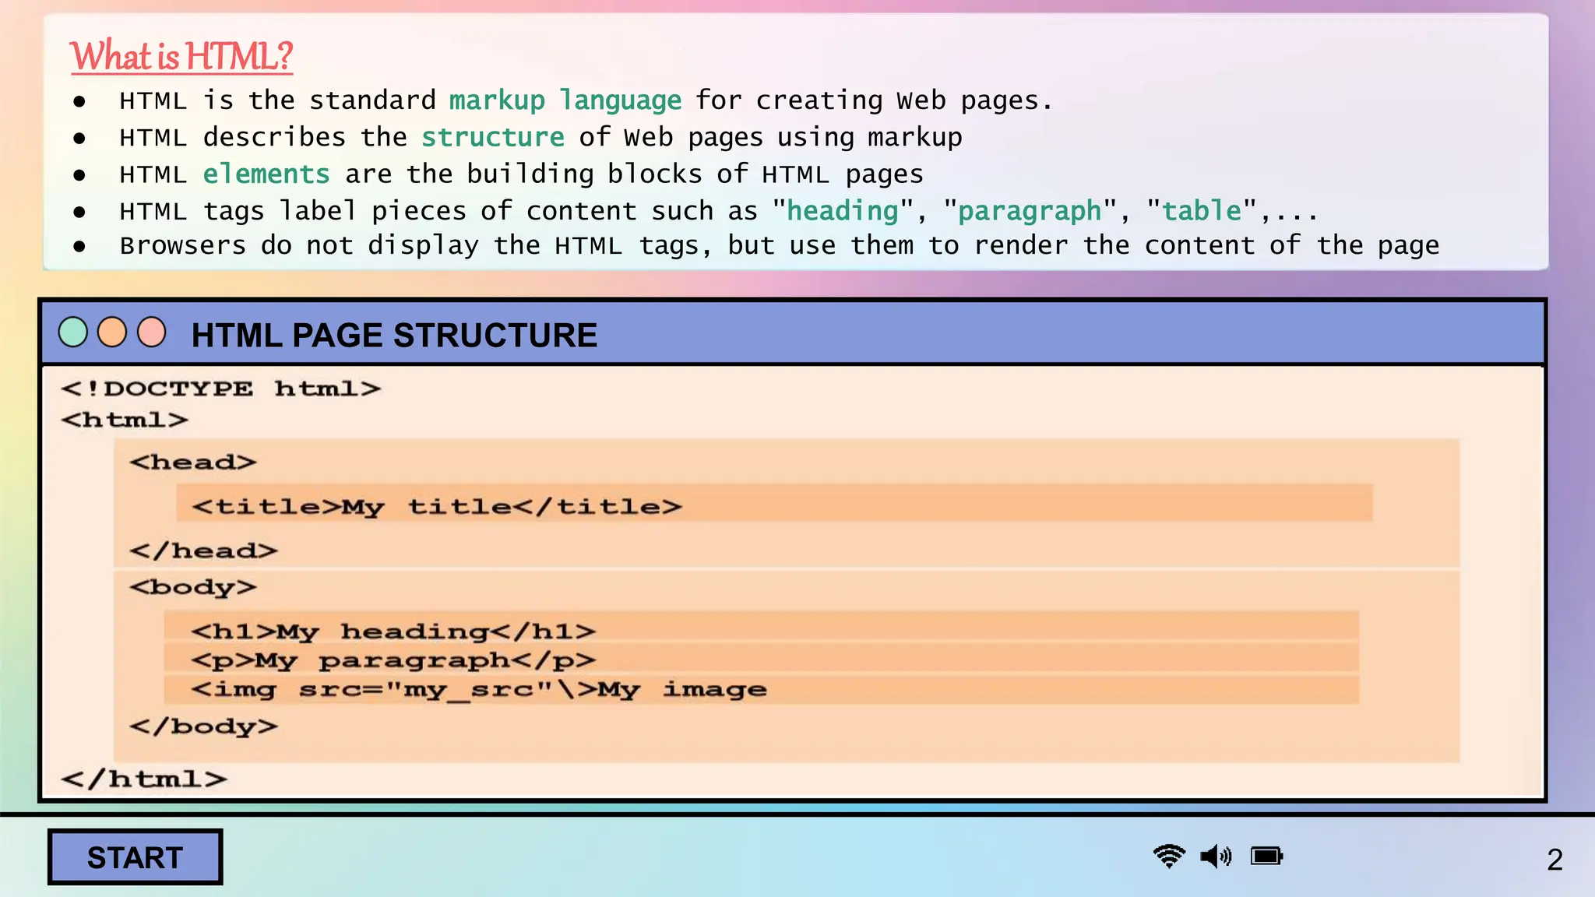Click the battery status icon

(x=1266, y=857)
